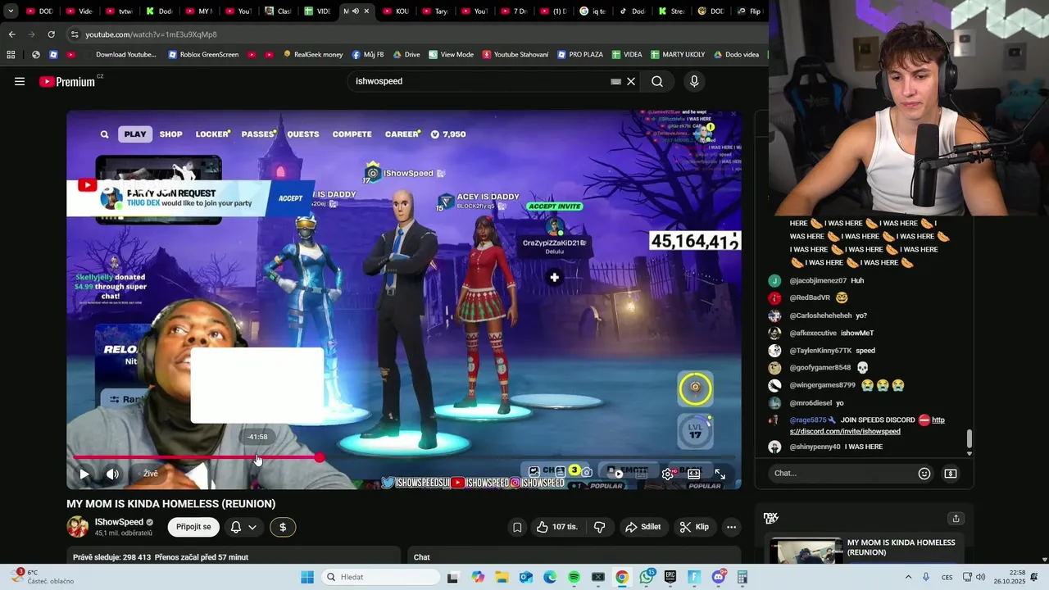
Task: Toggle theater mode in player
Action: [x=694, y=474]
